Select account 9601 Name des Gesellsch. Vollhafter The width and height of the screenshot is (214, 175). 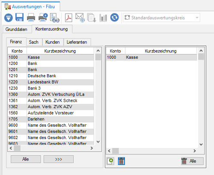51,131
